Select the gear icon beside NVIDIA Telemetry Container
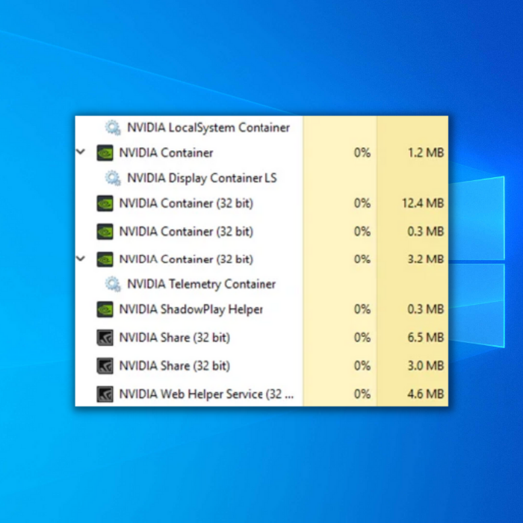 coord(113,284)
